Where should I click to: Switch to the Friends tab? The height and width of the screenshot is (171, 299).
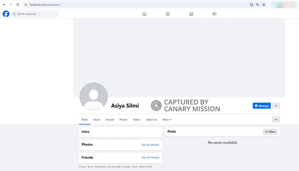(x=110, y=119)
